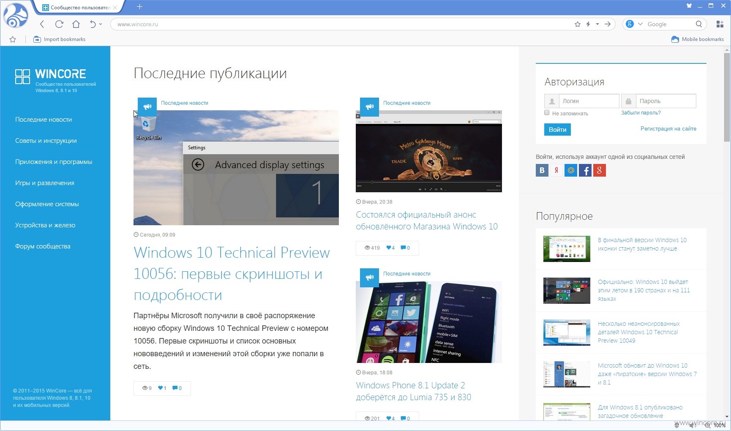The height and width of the screenshot is (431, 731).
Task: Sign in with Facebook icon
Action: pos(585,170)
